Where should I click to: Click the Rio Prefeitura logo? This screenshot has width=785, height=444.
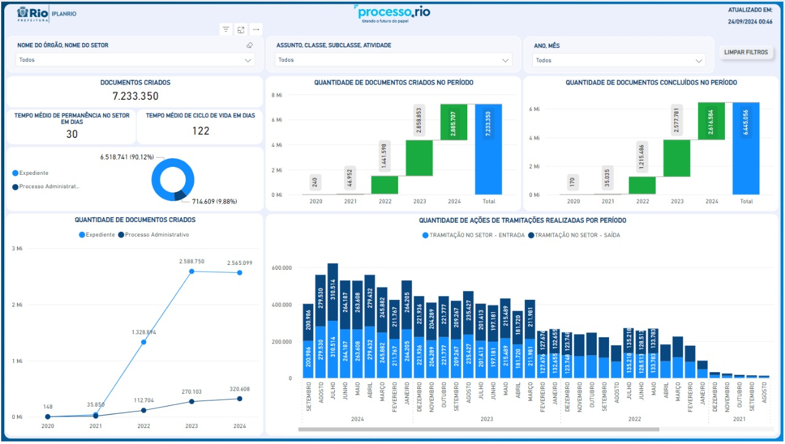coord(32,14)
